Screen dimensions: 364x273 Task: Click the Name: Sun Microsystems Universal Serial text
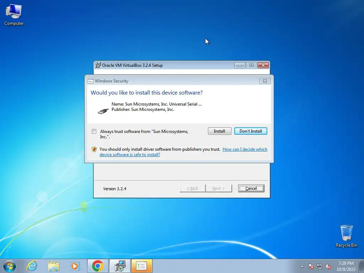156,104
